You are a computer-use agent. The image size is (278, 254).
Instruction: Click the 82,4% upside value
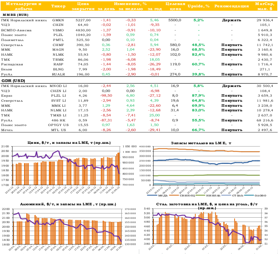[x=199, y=55]
